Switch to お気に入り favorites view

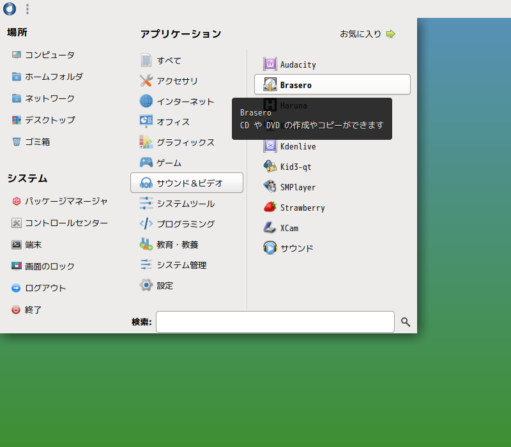pos(368,34)
